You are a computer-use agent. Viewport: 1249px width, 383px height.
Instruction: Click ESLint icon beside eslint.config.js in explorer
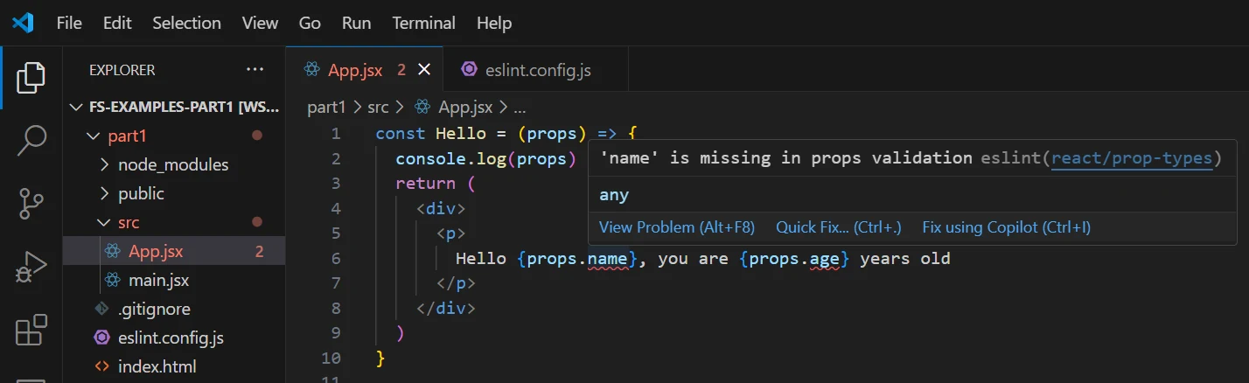(102, 338)
